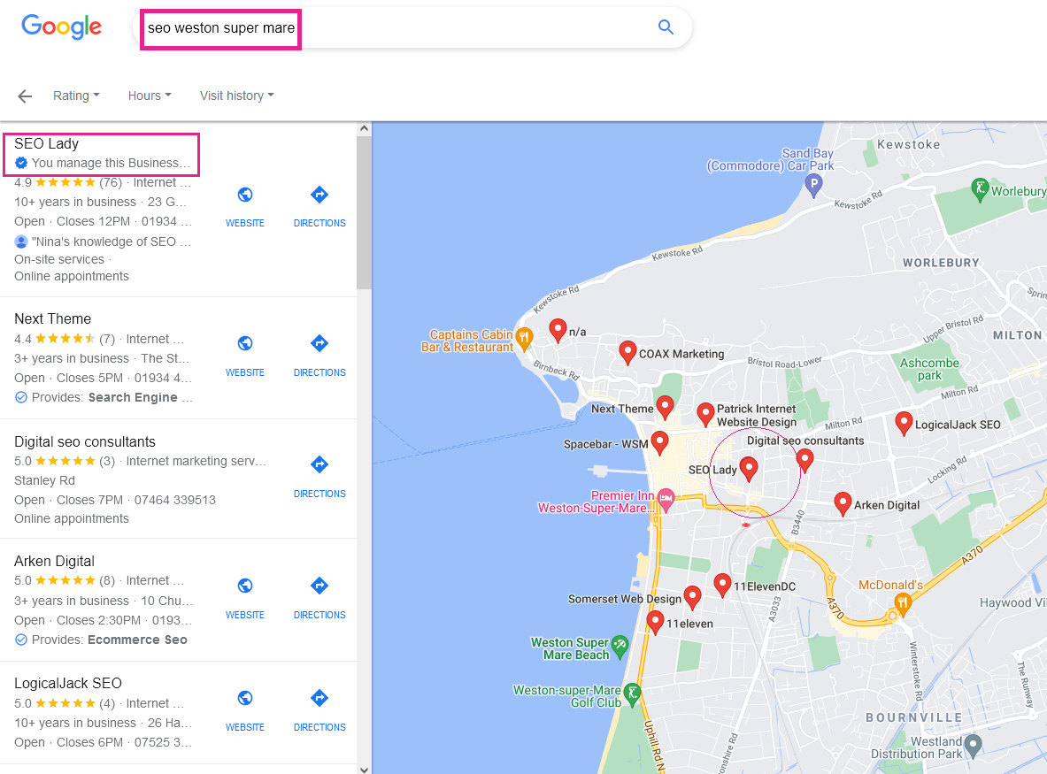Click Worlebury golf map icon
This screenshot has width=1047, height=774.
pos(979,189)
